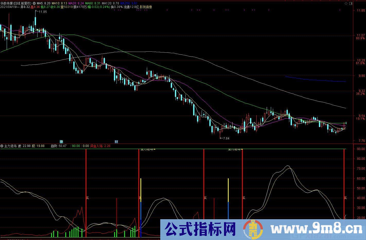
Task: Click the 7.84 low price annotation
Action: point(226,138)
